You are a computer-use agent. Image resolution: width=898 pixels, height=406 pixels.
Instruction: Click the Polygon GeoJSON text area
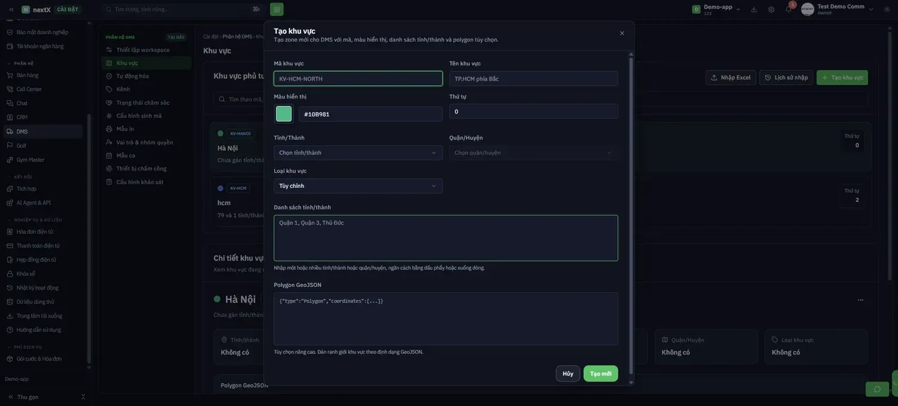tap(446, 319)
